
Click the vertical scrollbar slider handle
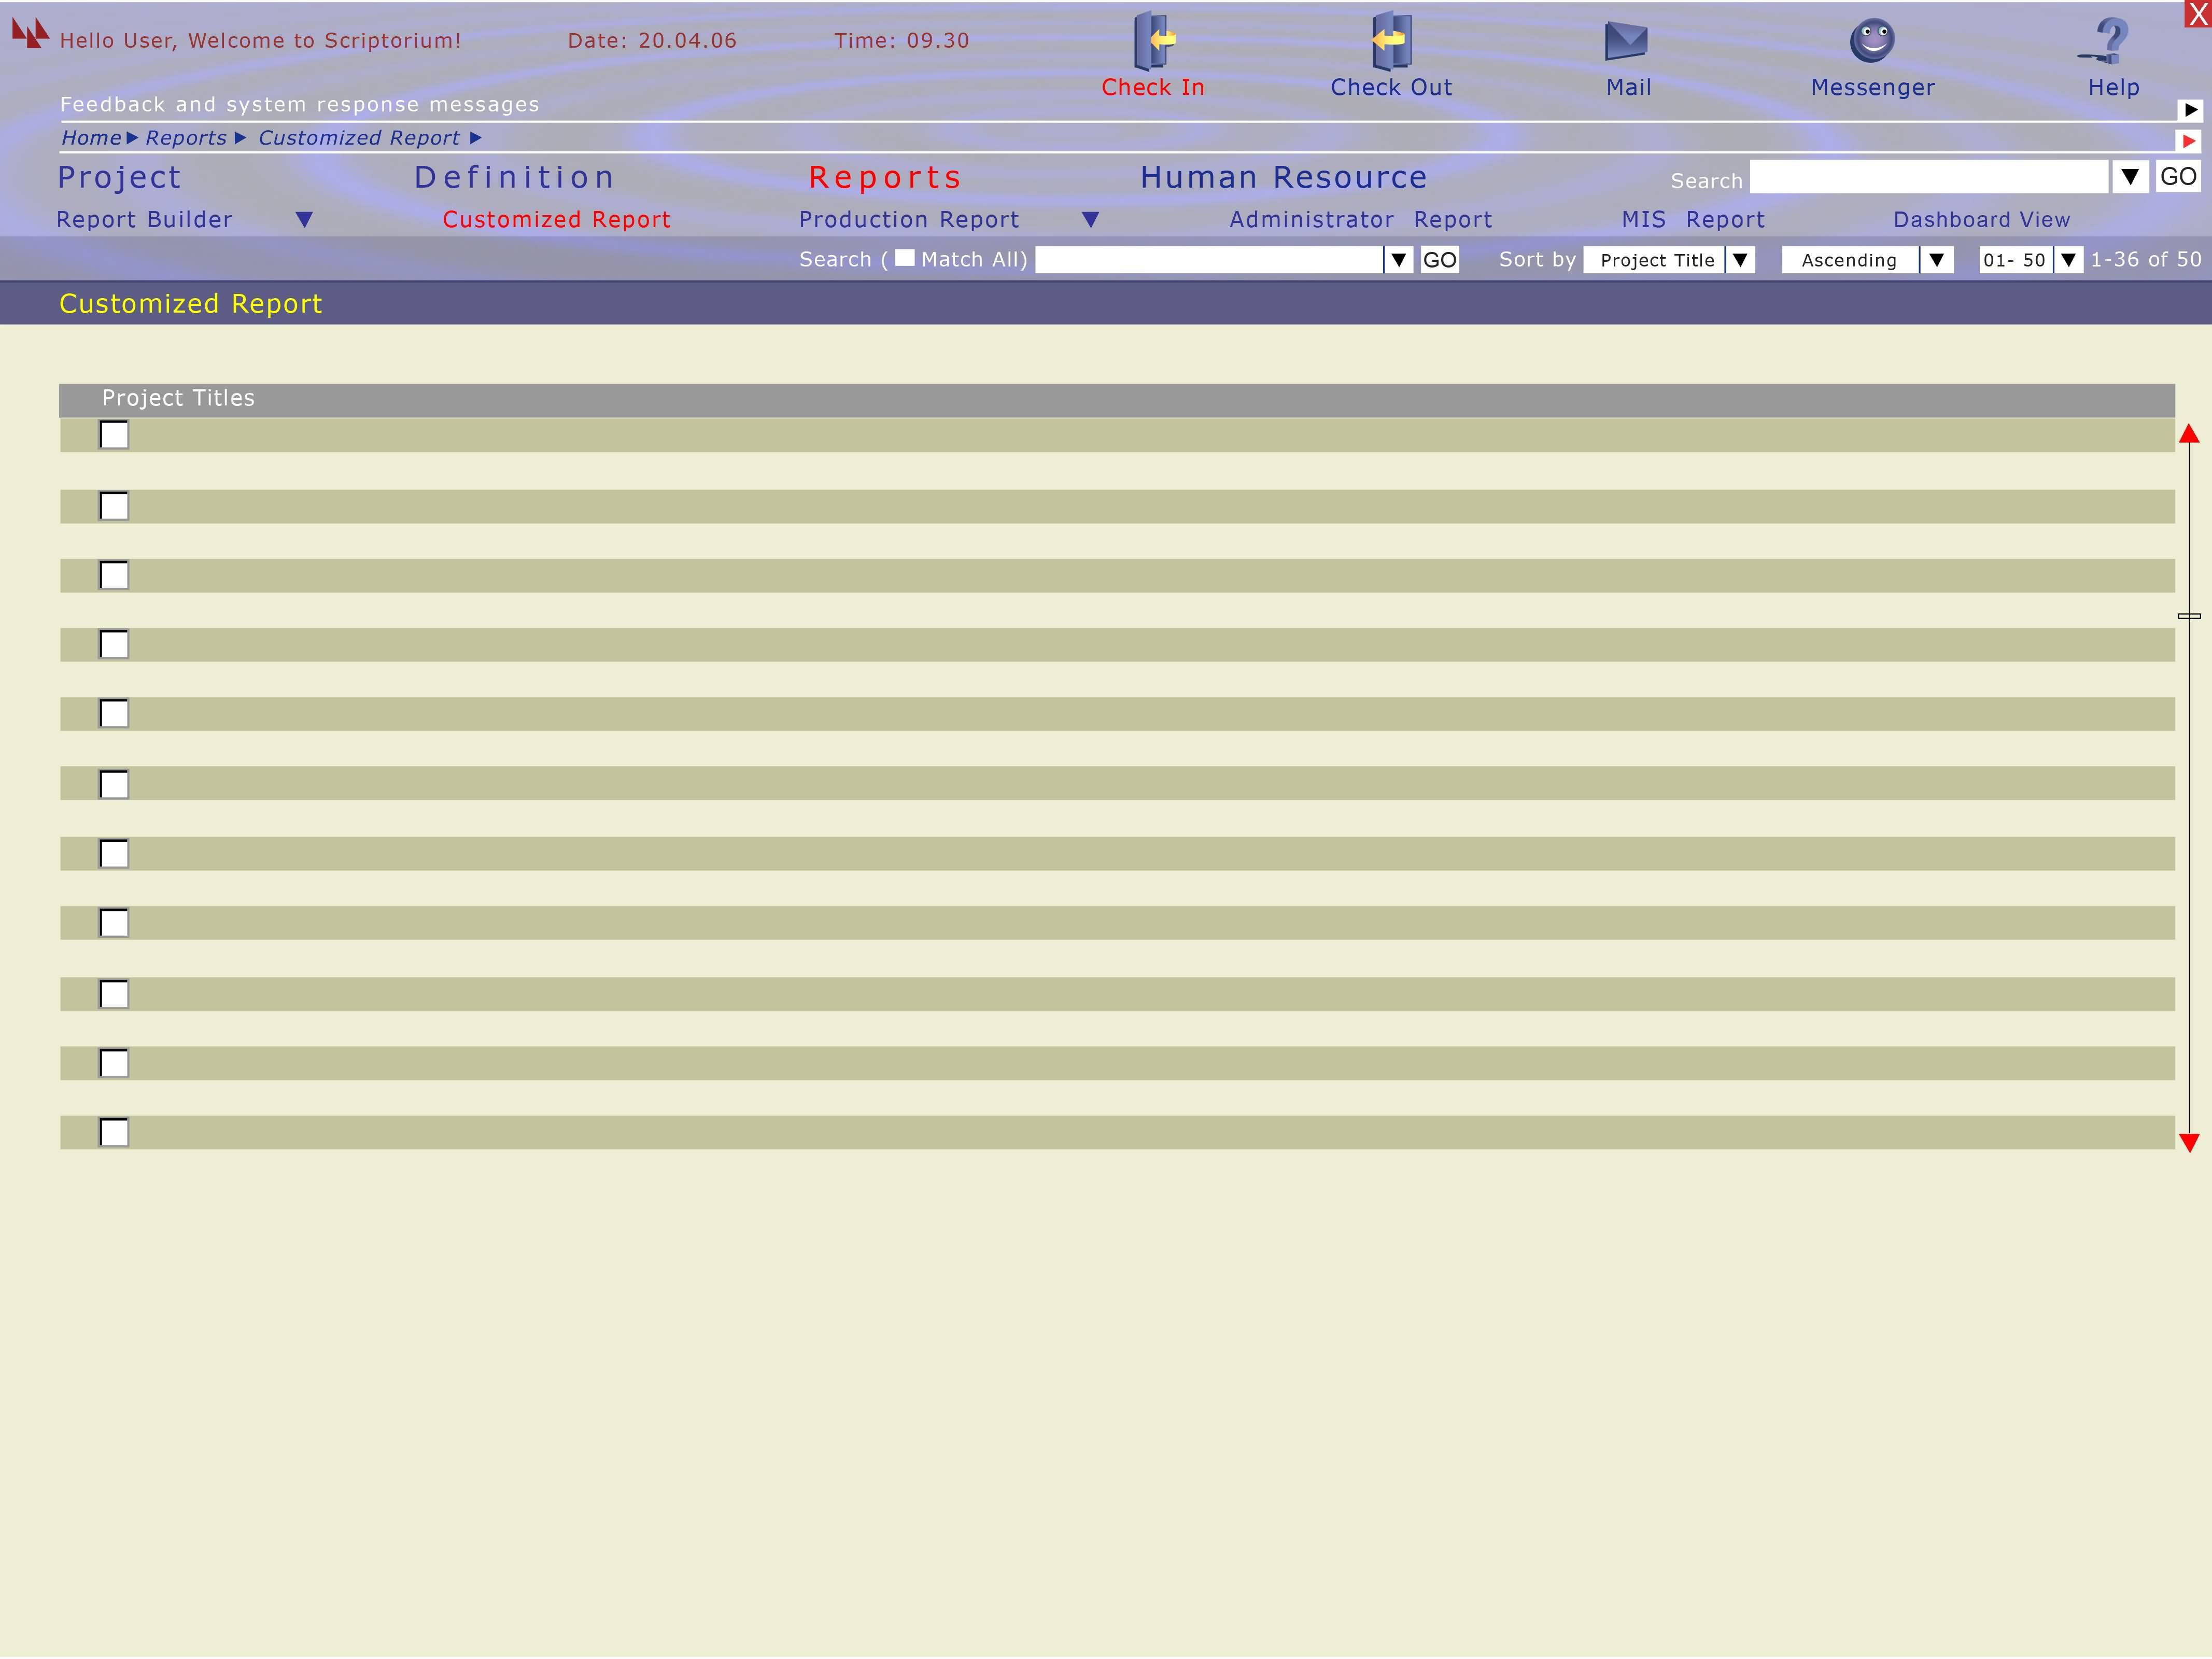coord(2189,616)
